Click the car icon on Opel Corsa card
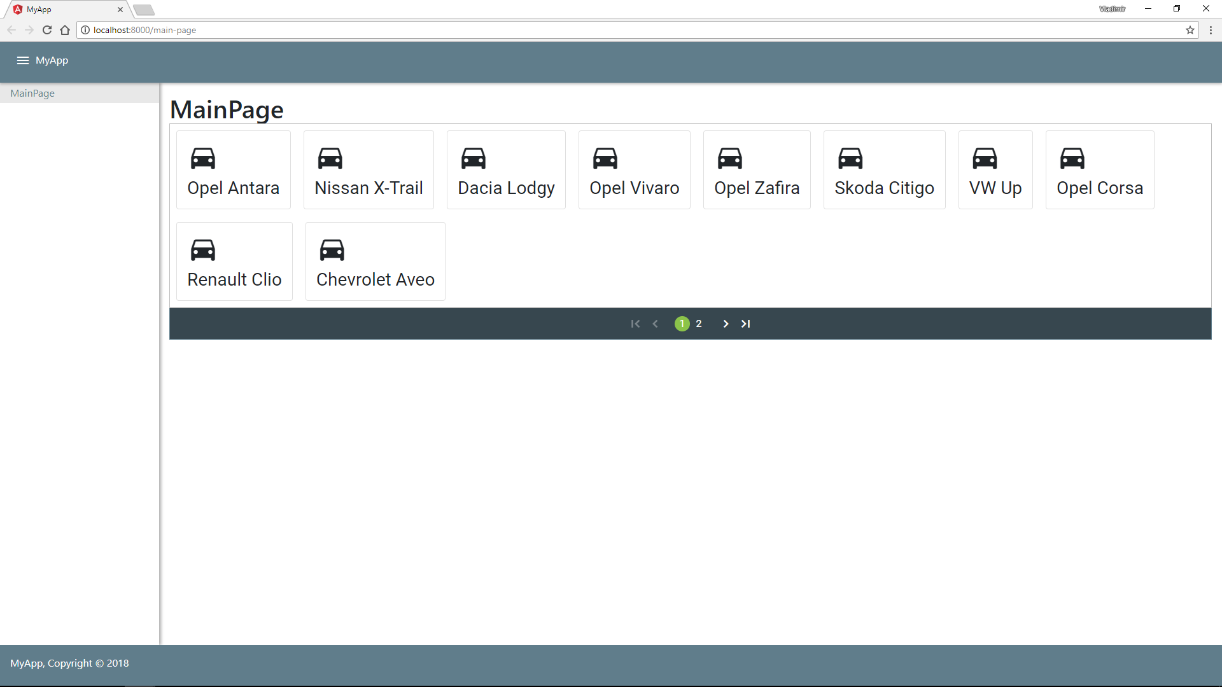This screenshot has width=1222, height=687. 1072,158
